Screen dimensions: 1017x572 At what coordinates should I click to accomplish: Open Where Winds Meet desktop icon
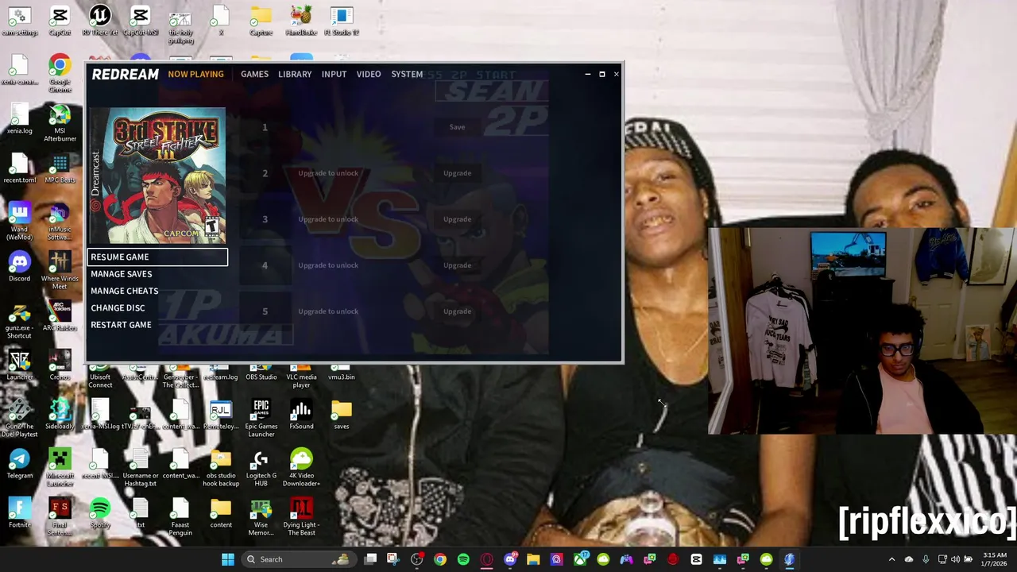point(60,270)
